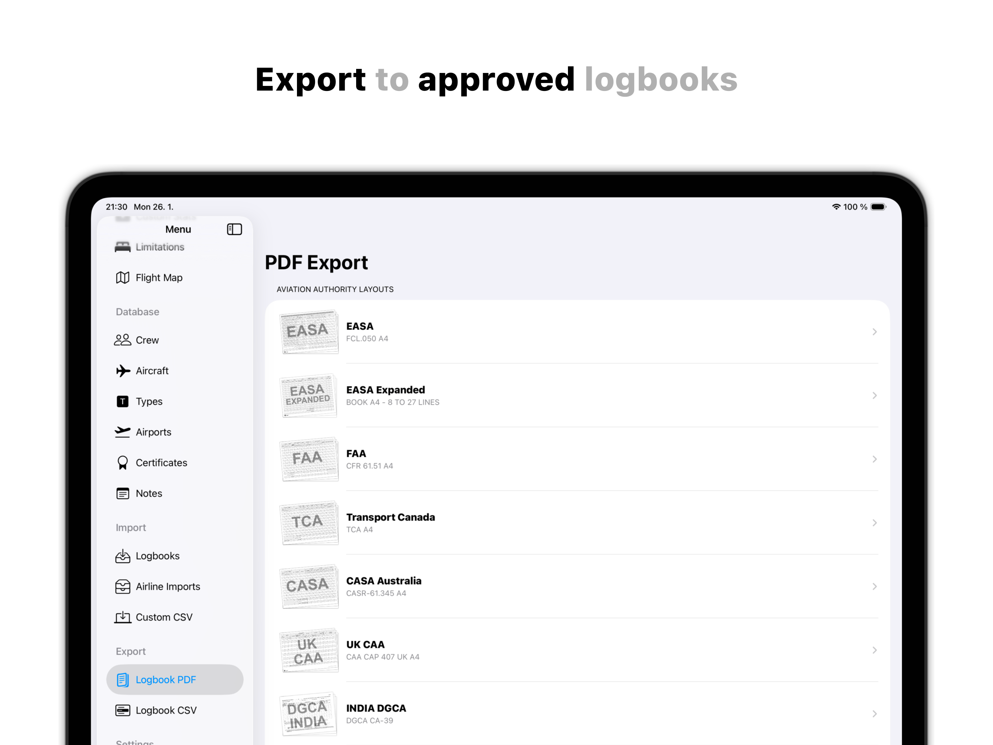Screen dimensions: 993x745
Task: Open Transport Canada layout
Action: 390,522
